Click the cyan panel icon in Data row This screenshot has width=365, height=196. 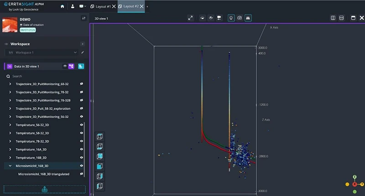coord(81,66)
